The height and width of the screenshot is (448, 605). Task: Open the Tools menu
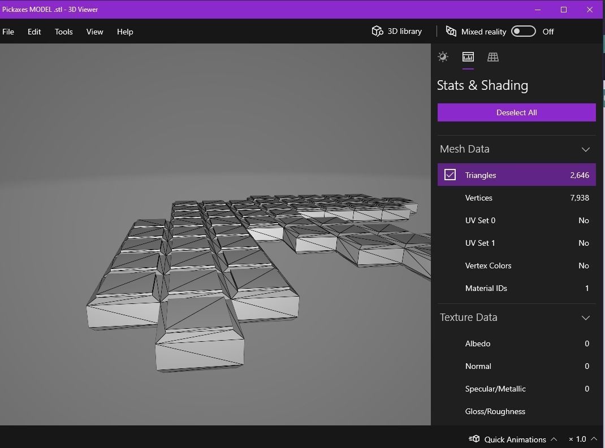coord(64,32)
